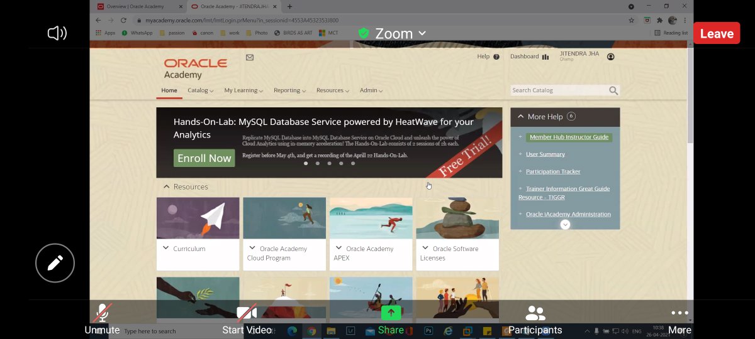The image size is (755, 339).
Task: Select the fourth banner carousel dot
Action: 341,163
